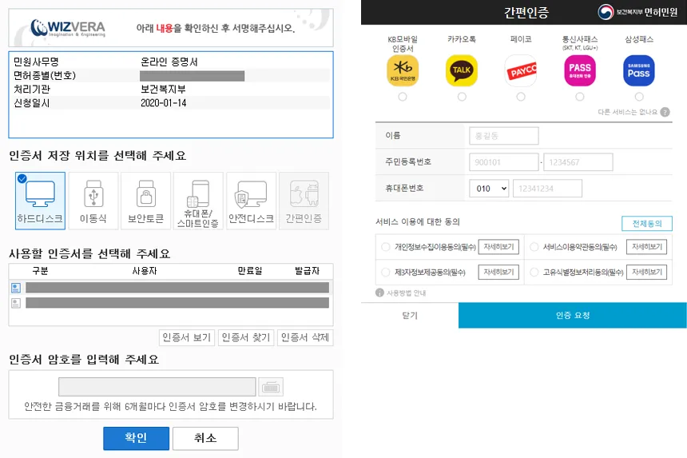This screenshot has width=687, height=458.
Task: Click the 이름 name input field
Action: pyautogui.click(x=503, y=136)
